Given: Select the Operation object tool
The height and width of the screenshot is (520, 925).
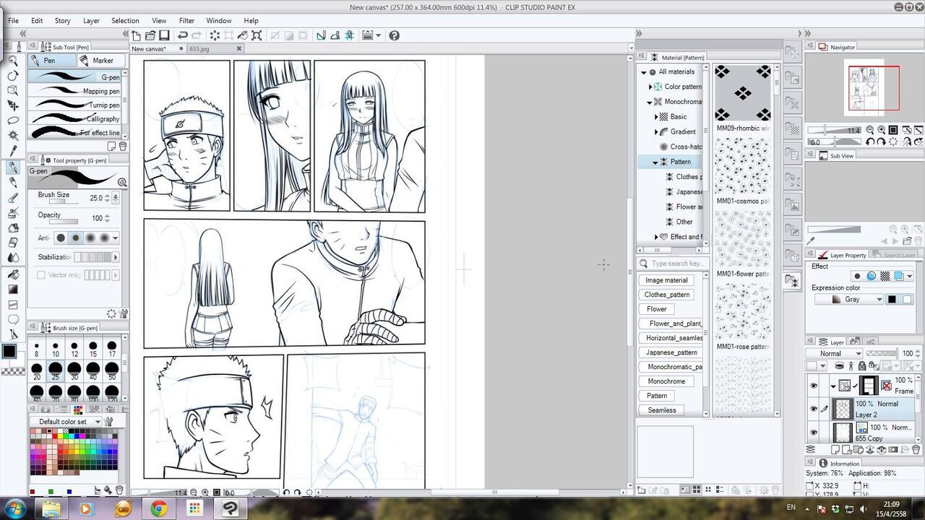Looking at the screenshot, I should point(13,90).
